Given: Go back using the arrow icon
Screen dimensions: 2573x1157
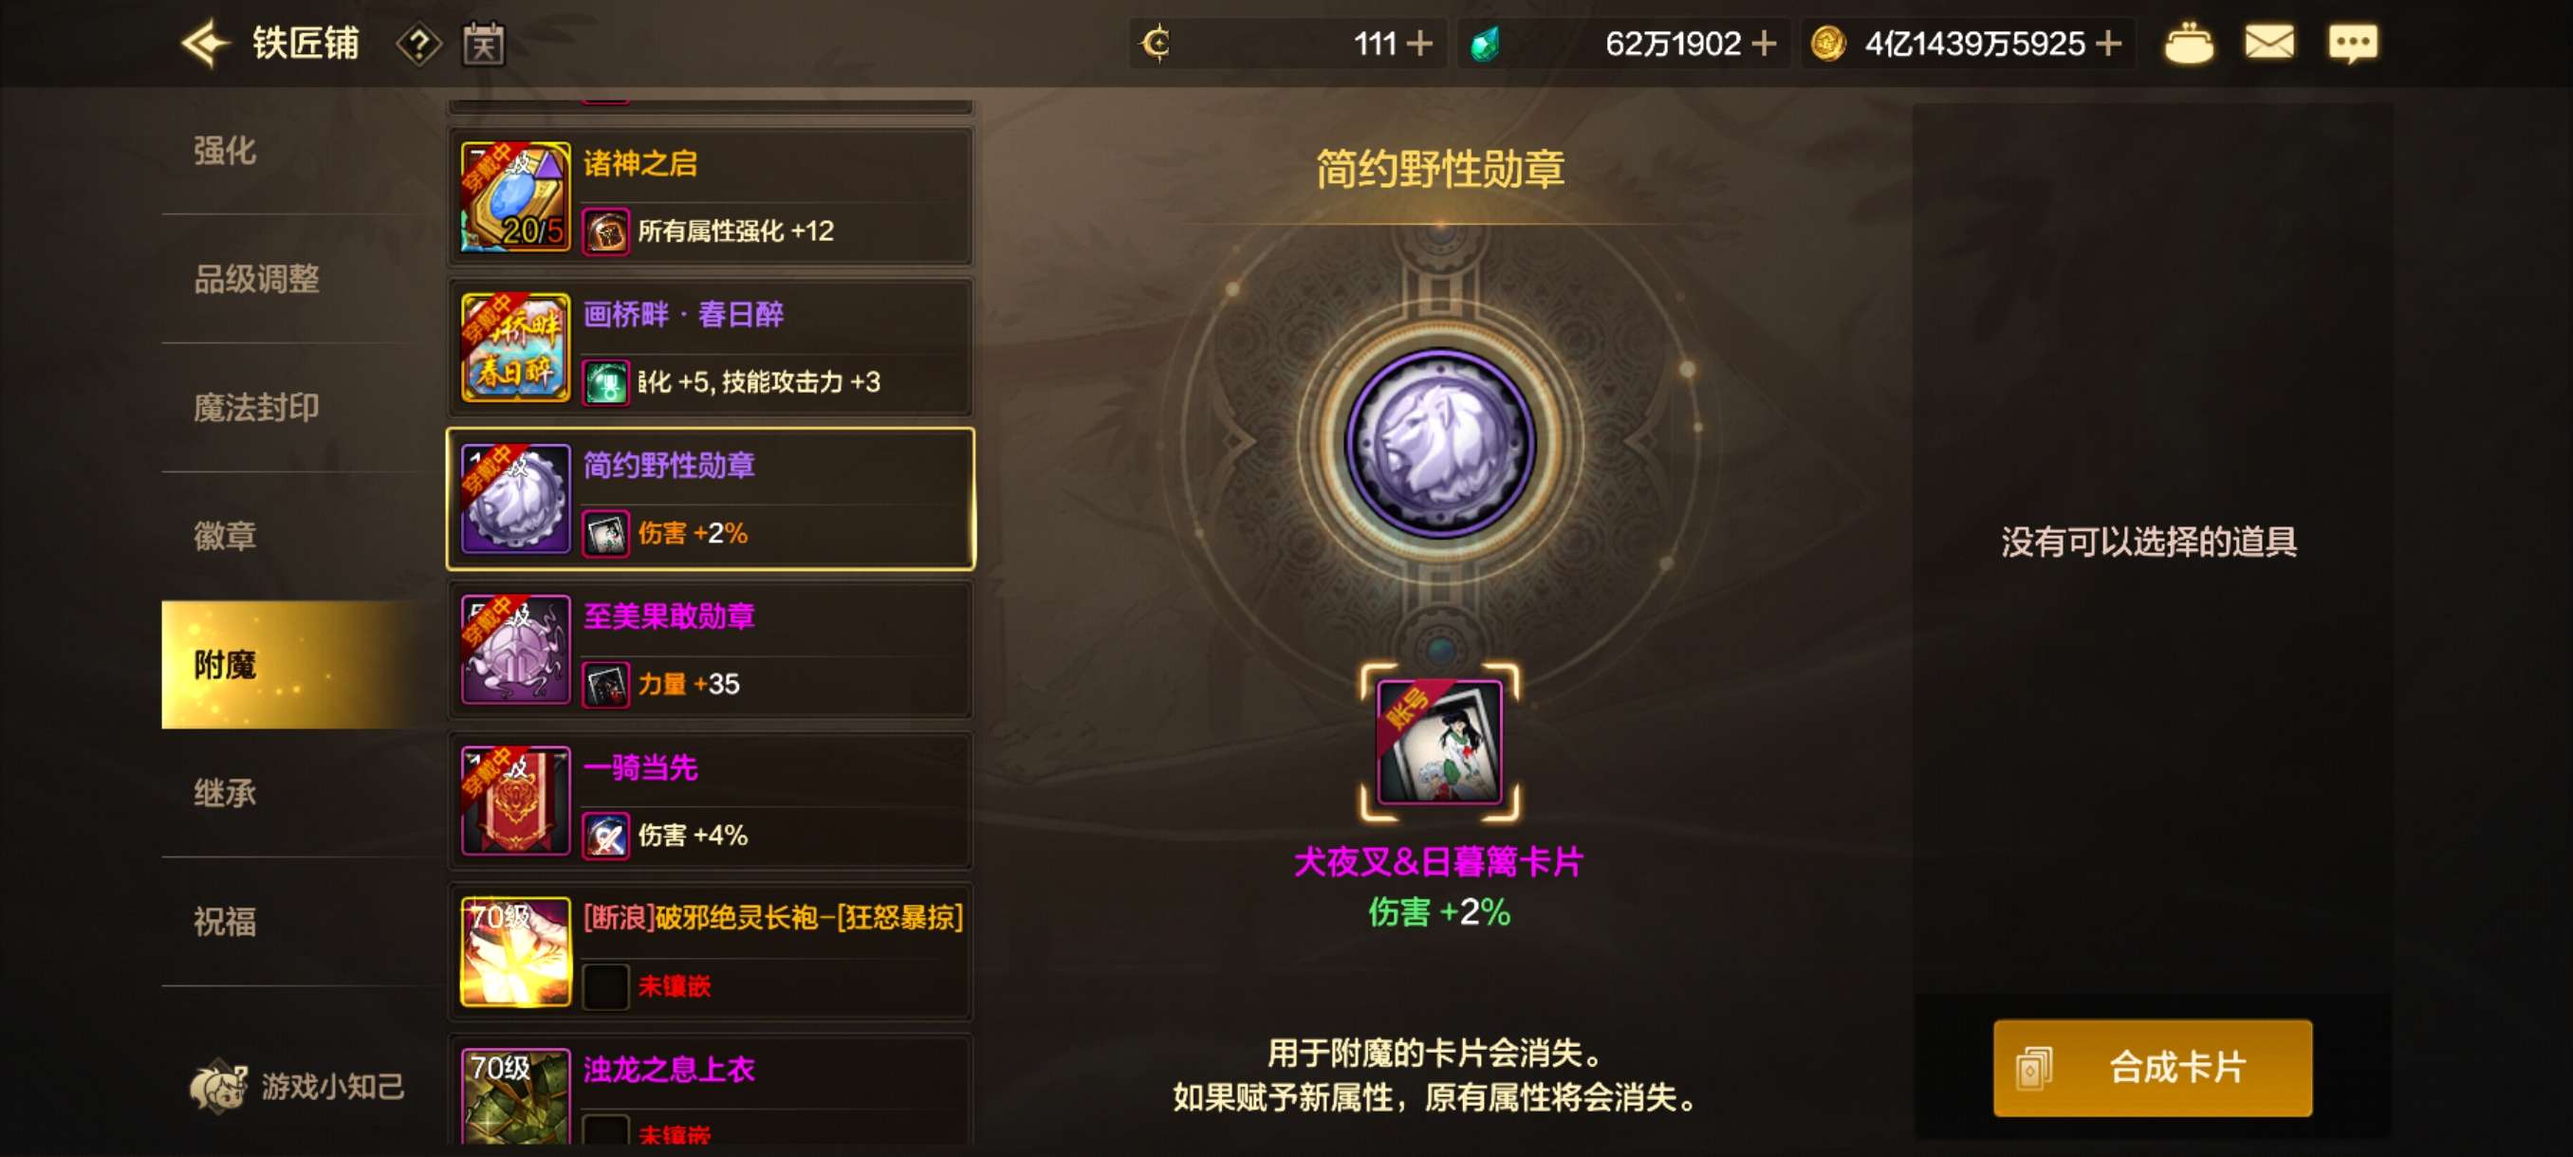Looking at the screenshot, I should (x=206, y=44).
